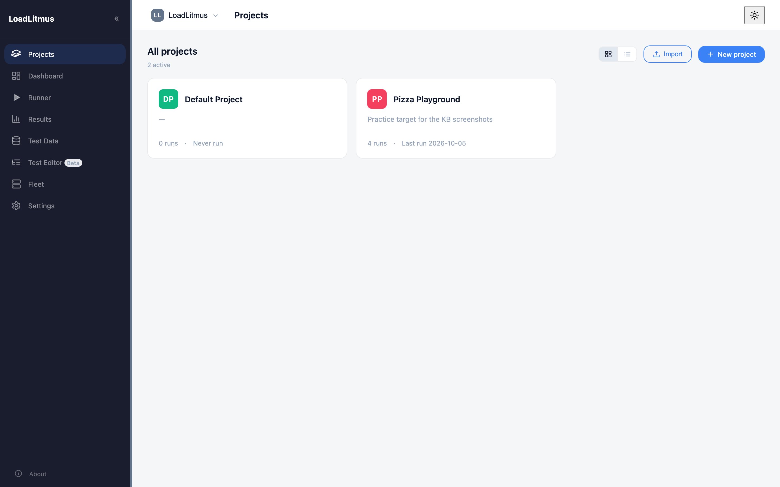
Task: Click the 'All projects' heading
Action: point(173,51)
